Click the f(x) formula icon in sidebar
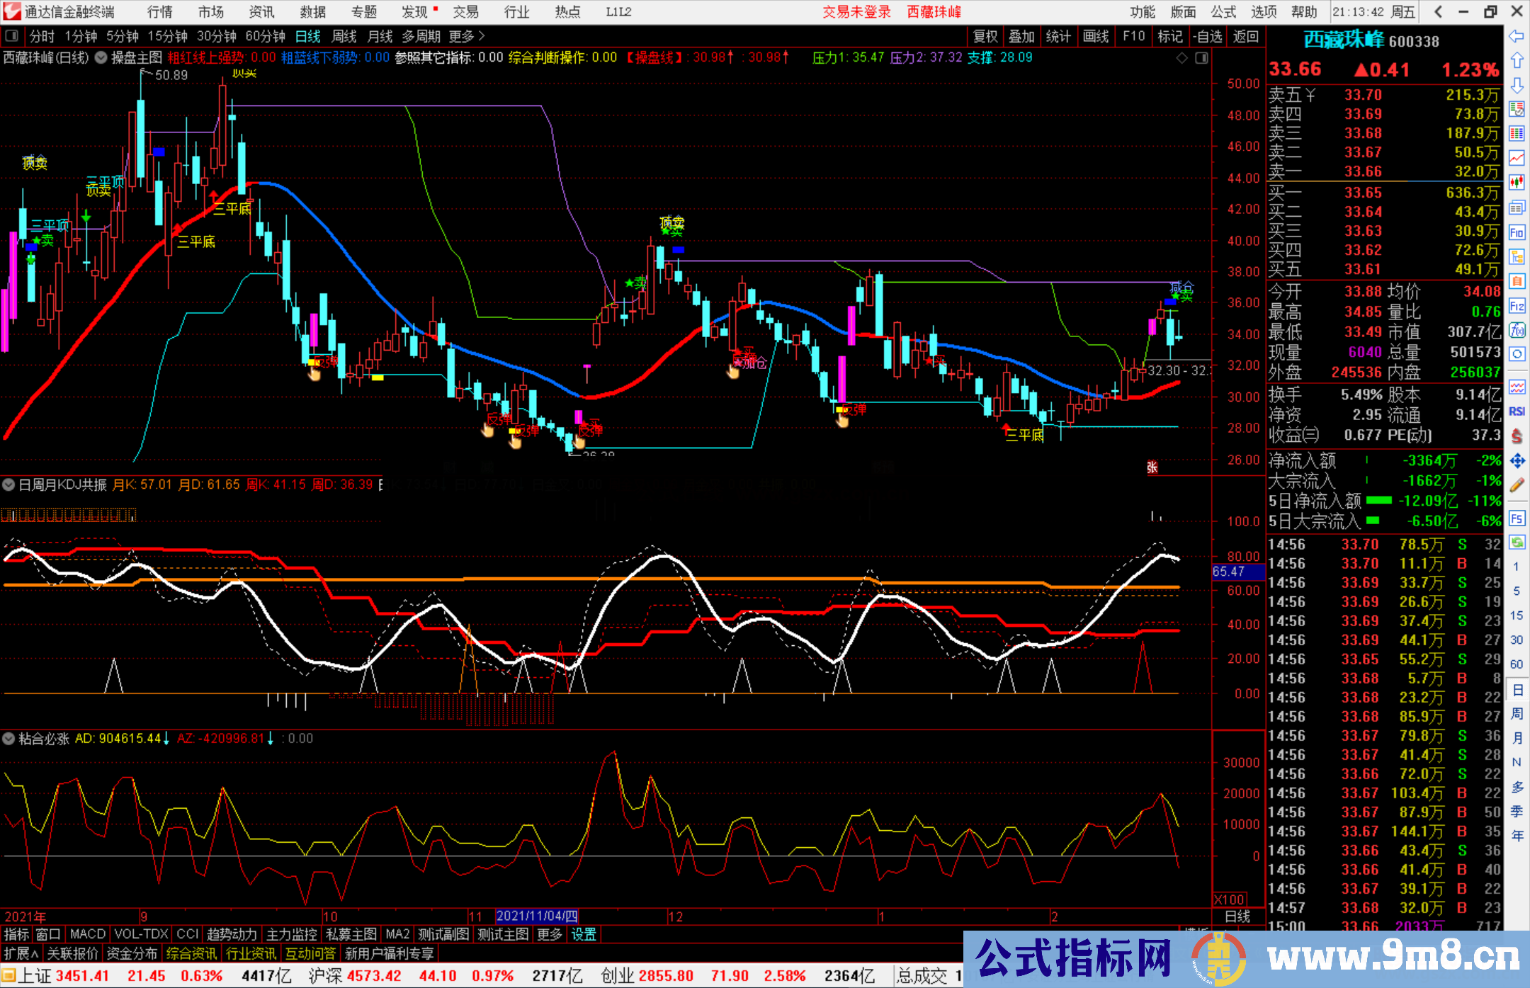The image size is (1530, 988). pos(1517,330)
